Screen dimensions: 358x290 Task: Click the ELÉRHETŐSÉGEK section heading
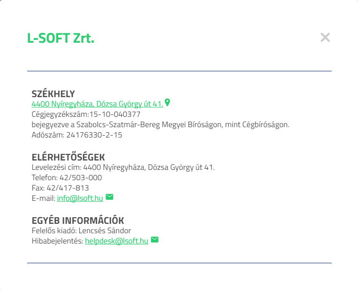68,157
